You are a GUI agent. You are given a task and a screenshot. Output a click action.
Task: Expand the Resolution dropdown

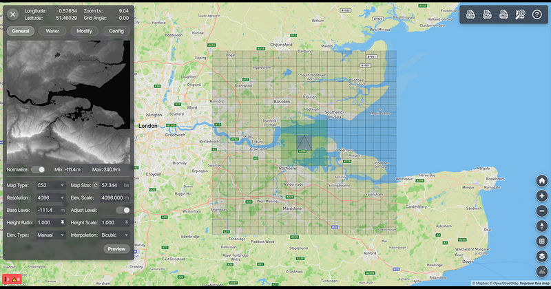[51, 197]
